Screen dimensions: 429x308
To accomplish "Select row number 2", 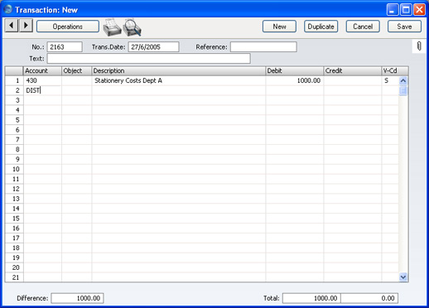I will pyautogui.click(x=14, y=90).
